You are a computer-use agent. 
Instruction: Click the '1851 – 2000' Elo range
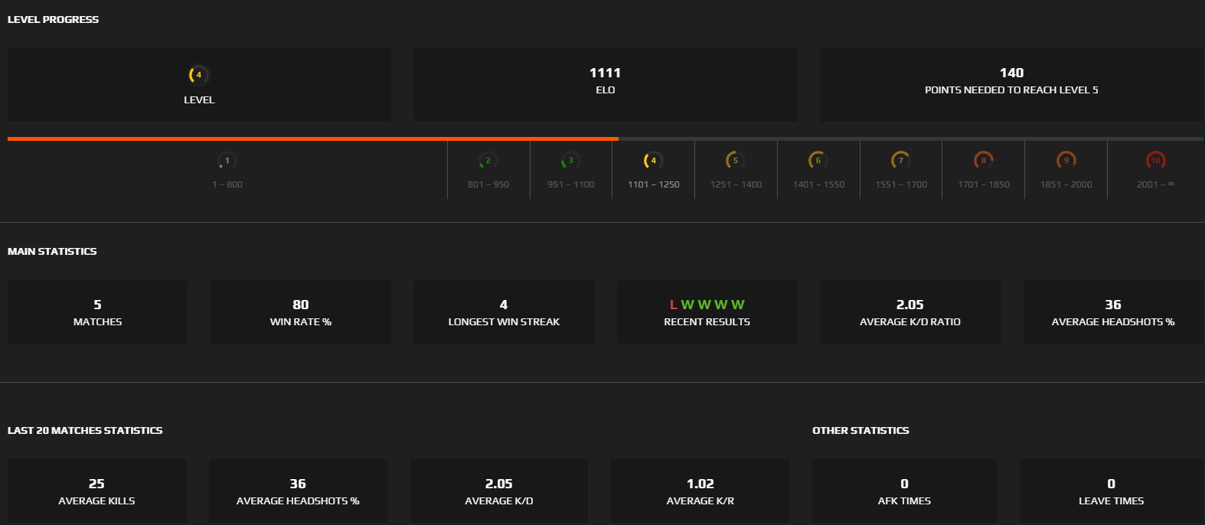coord(1066,184)
